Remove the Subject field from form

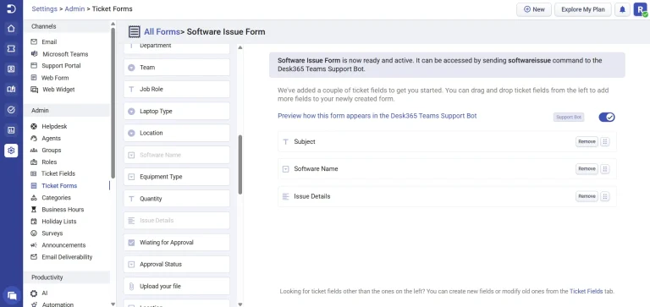click(587, 142)
